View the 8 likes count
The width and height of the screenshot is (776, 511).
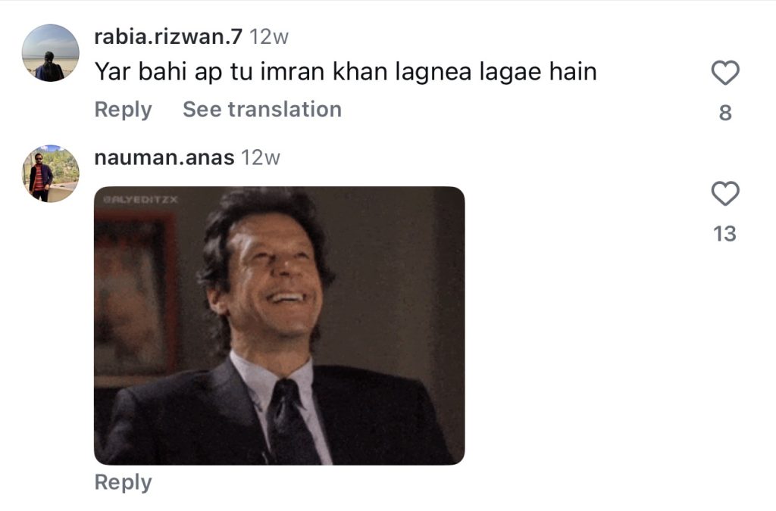pyautogui.click(x=725, y=113)
